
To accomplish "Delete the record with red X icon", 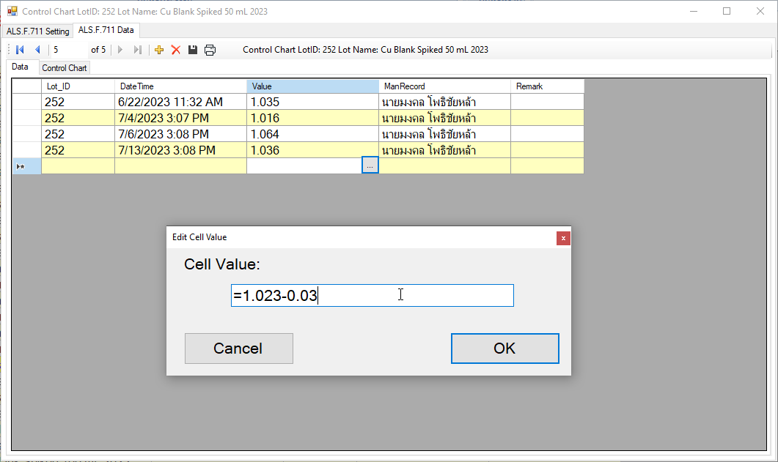I will tap(176, 50).
